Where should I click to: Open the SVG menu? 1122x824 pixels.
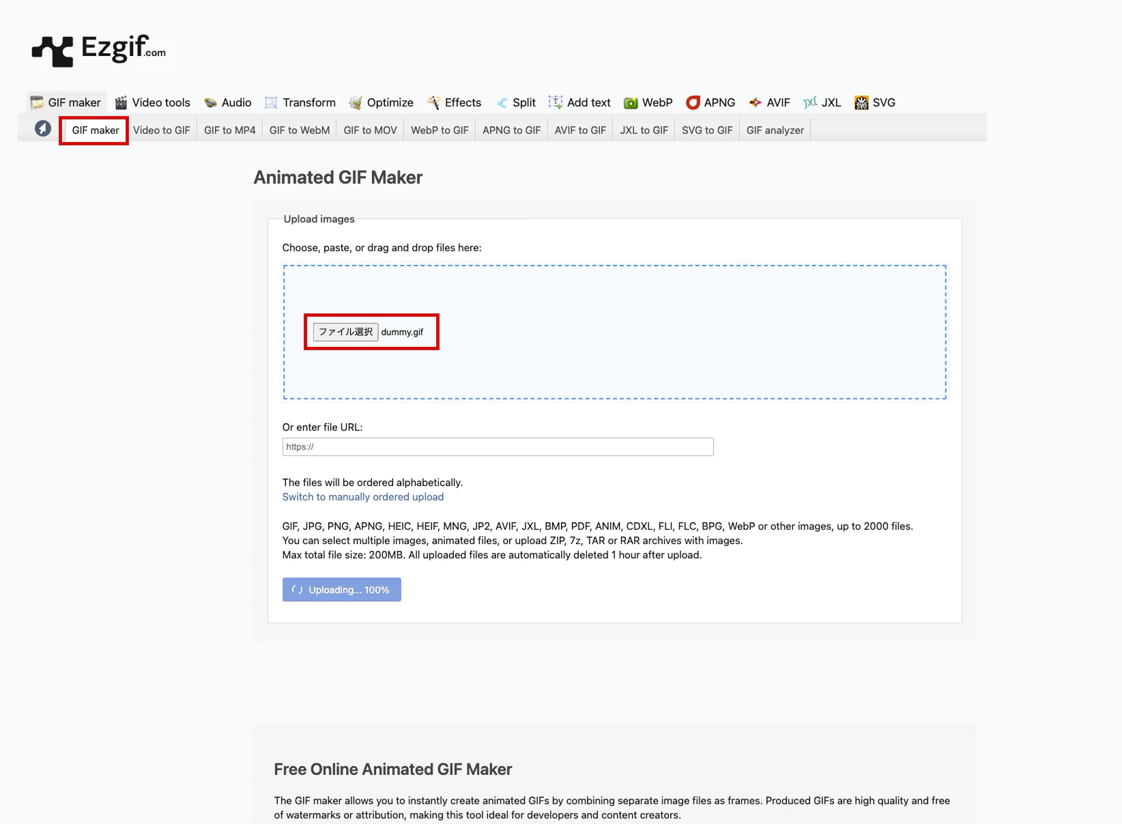[x=875, y=102]
